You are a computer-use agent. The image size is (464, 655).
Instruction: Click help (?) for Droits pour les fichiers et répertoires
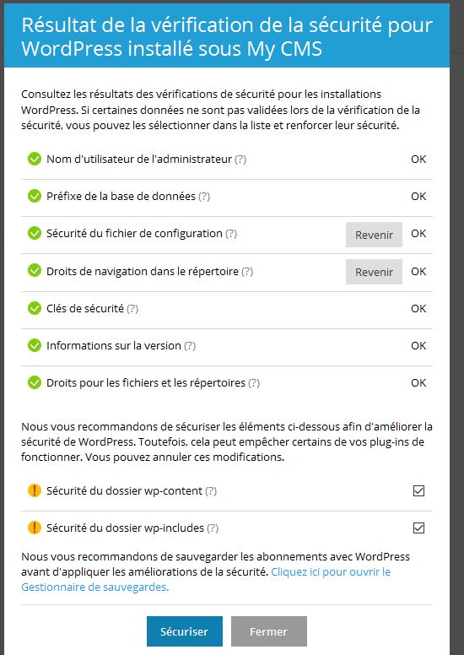pos(254,383)
